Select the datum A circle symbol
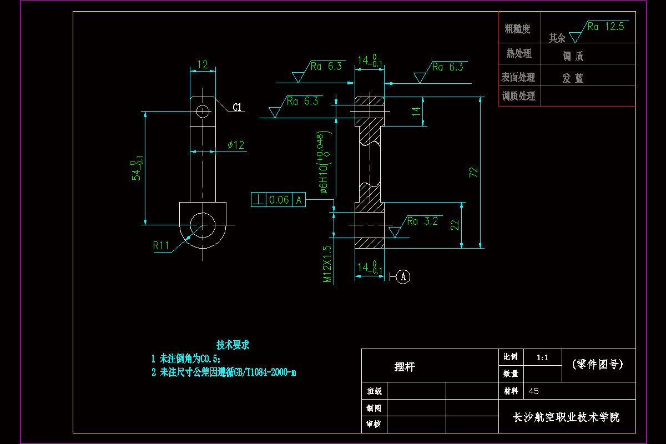The image size is (666, 444). (403, 276)
